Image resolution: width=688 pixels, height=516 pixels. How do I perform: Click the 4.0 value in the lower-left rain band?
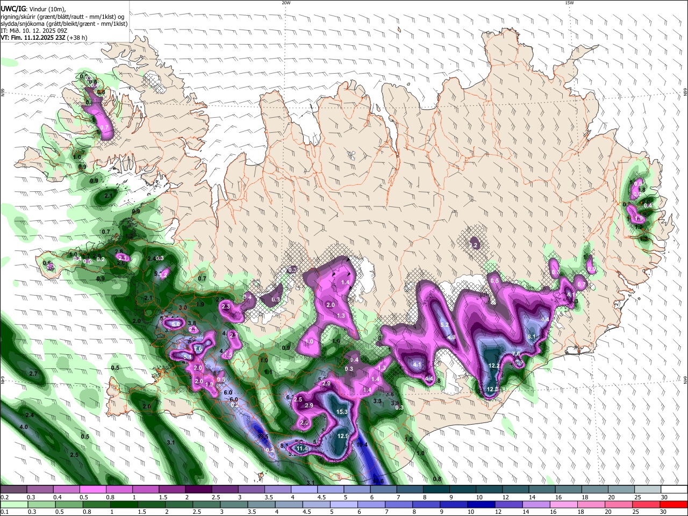(x=24, y=427)
